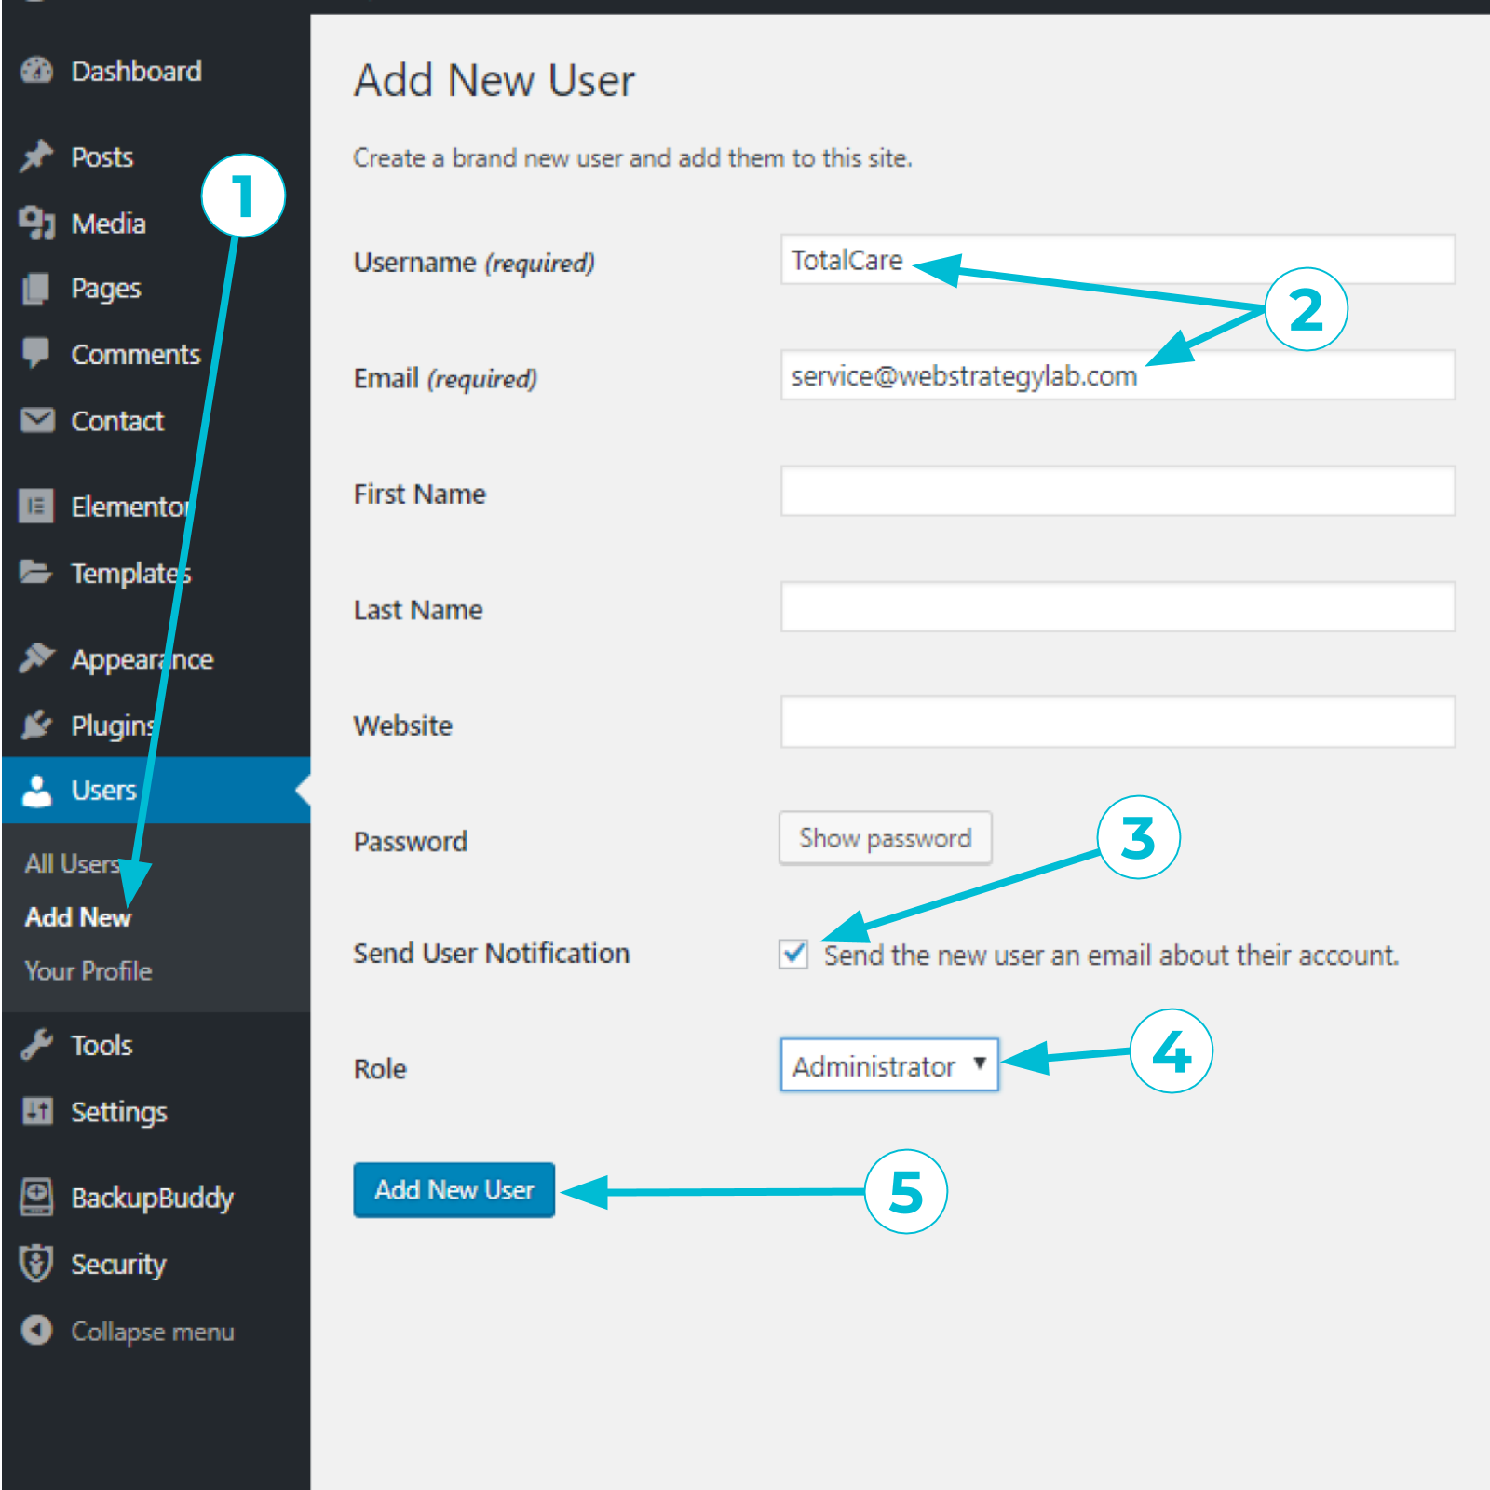Click the Collapse menu label
The height and width of the screenshot is (1490, 1490).
coord(153,1331)
